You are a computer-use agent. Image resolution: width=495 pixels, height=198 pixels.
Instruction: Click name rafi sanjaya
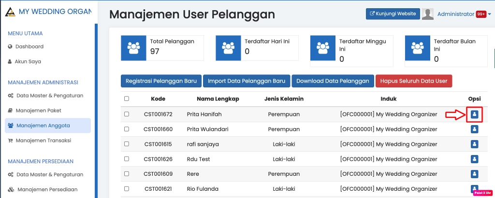[x=203, y=144]
